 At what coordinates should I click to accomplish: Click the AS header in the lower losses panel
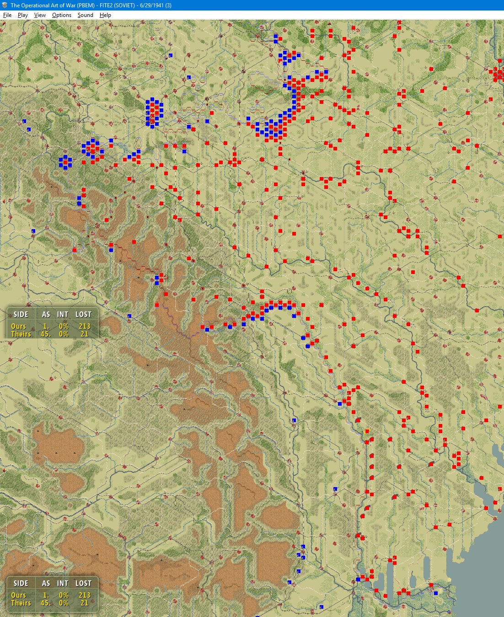click(x=46, y=584)
